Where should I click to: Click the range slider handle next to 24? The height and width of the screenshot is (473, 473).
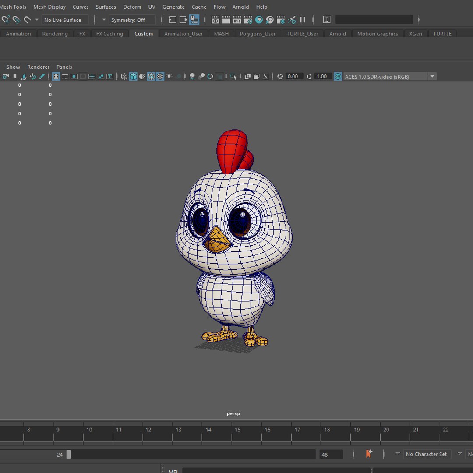coord(68,454)
